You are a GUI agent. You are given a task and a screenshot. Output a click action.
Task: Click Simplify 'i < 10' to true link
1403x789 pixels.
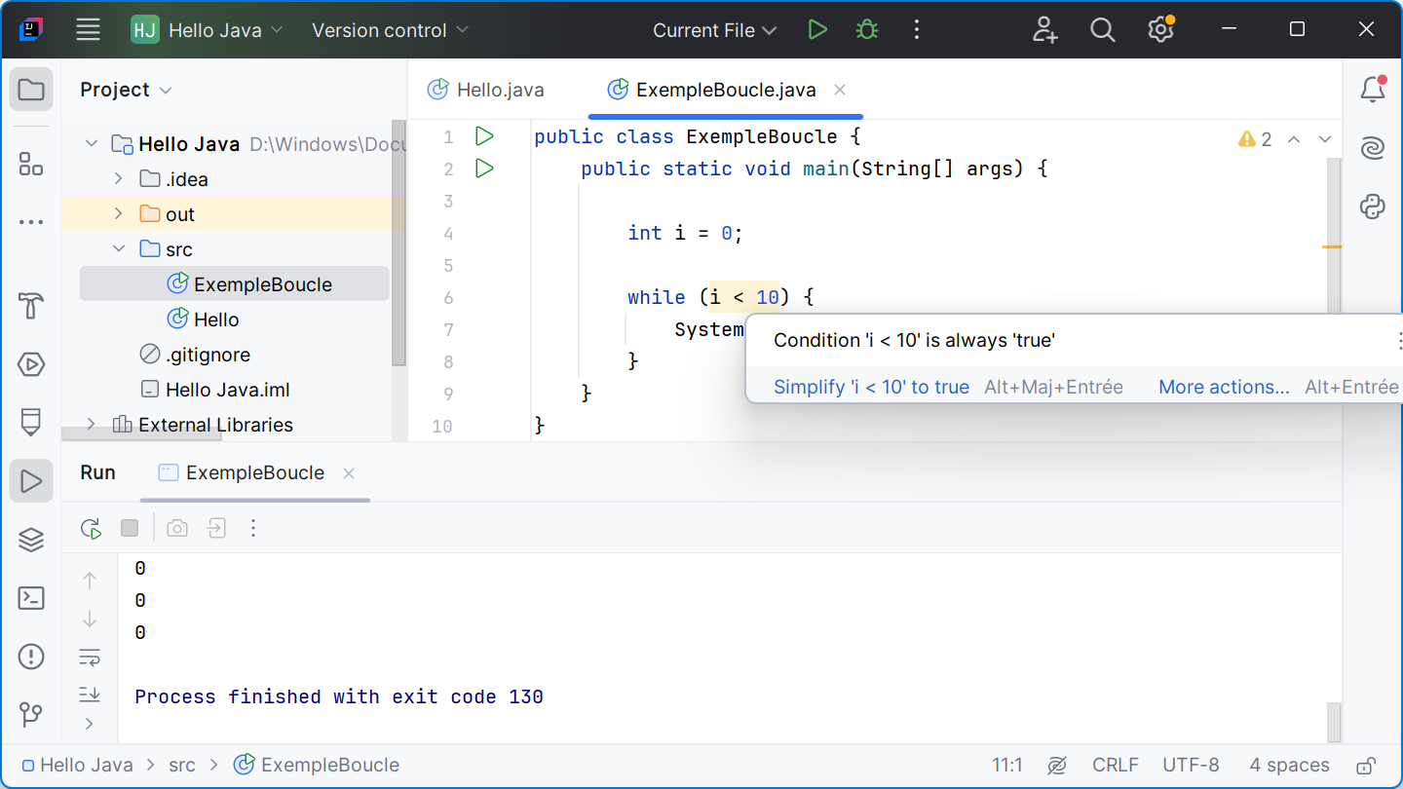pyautogui.click(x=871, y=387)
